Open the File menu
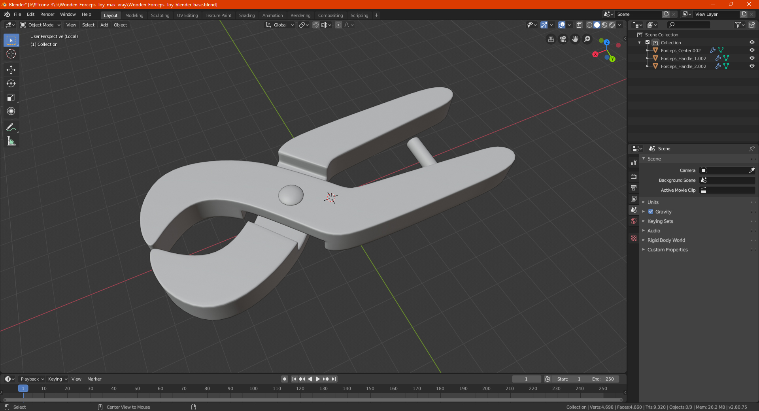Image resolution: width=759 pixels, height=411 pixels. click(17, 14)
